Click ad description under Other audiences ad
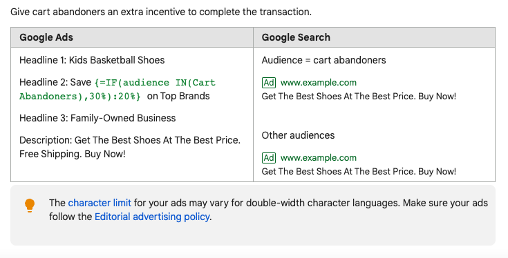This screenshot has height=258, width=508. (359, 171)
